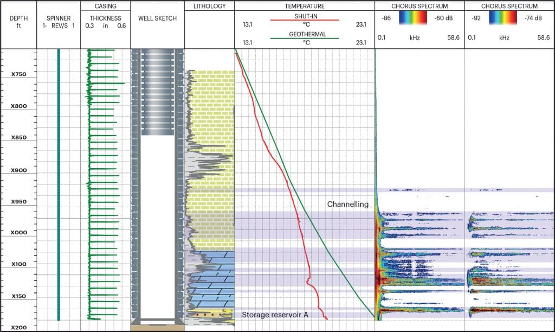Click the DEPTH ft column header

click(18, 22)
